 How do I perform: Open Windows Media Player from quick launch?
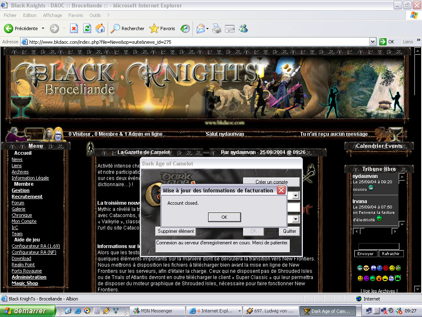point(87,311)
